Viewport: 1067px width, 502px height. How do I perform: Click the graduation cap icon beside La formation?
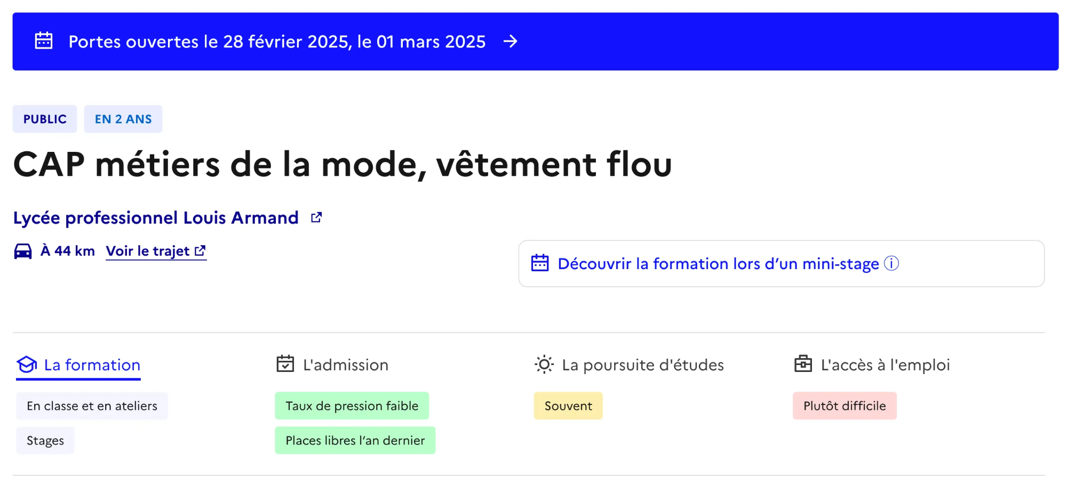[x=26, y=365]
